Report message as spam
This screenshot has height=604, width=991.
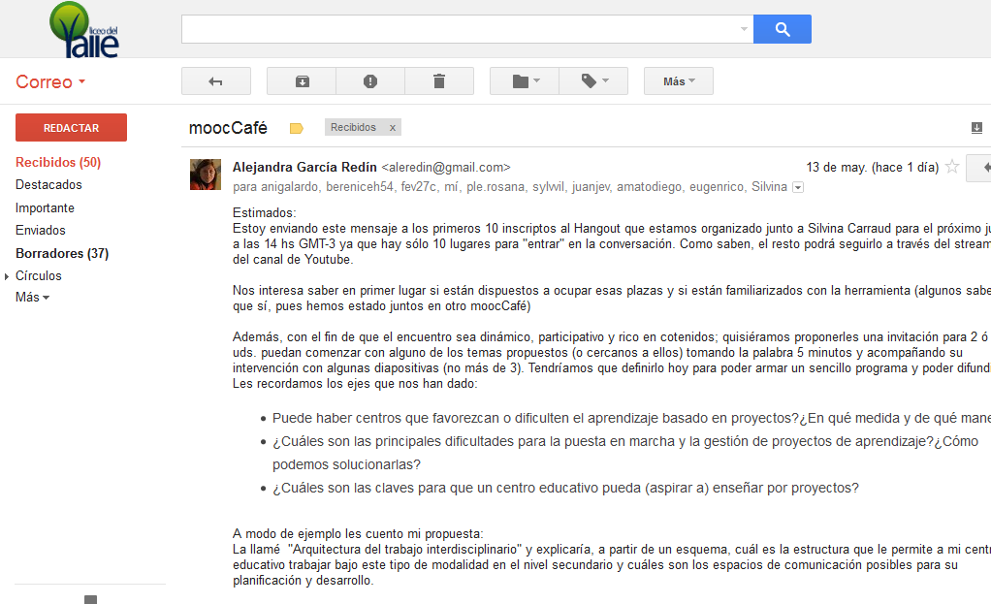[x=370, y=81]
